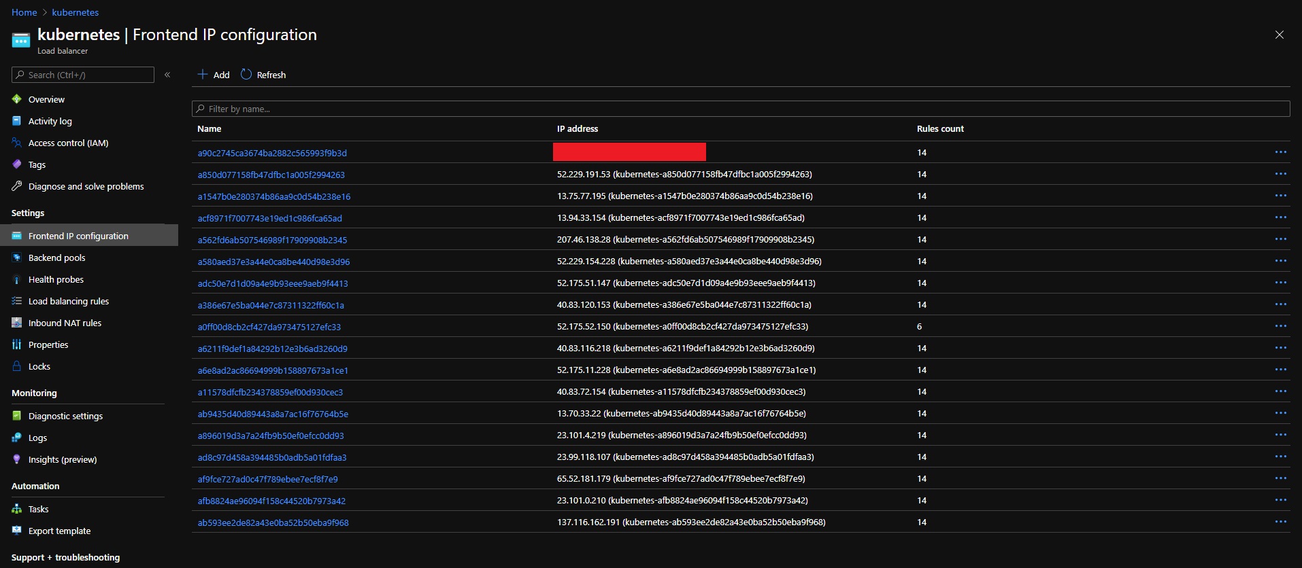Sort by the Name column header

click(210, 128)
